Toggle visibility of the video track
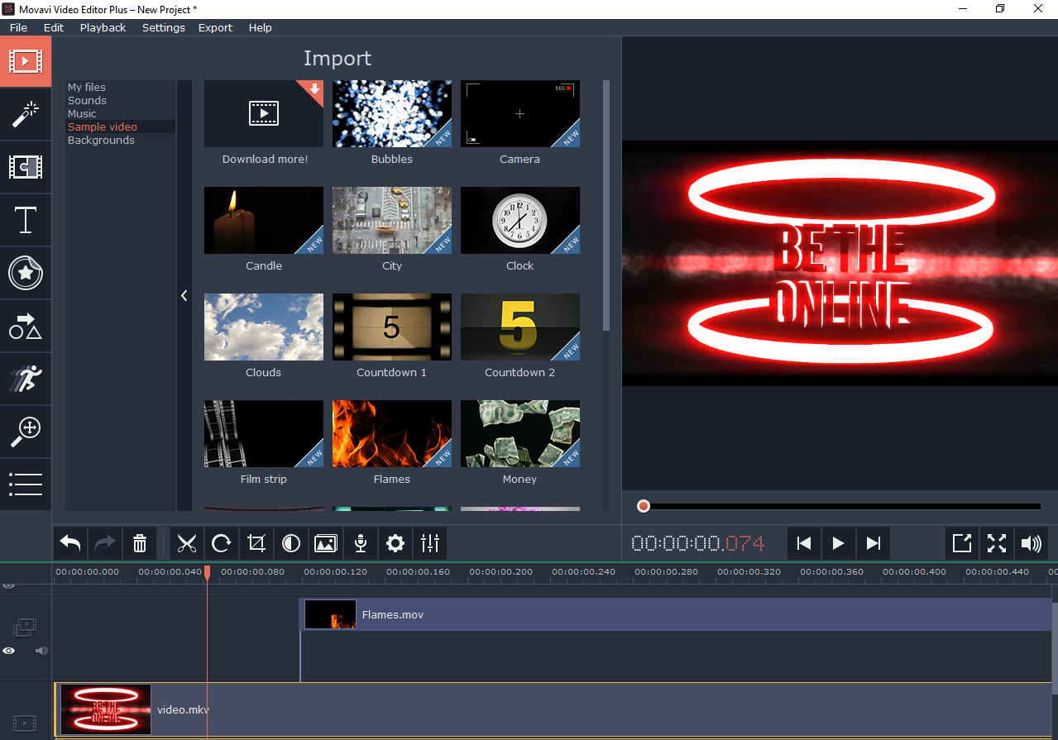This screenshot has height=740, width=1058. (8, 651)
